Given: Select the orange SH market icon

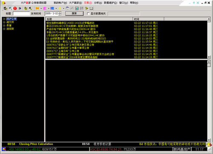Looking at the screenshot, I should pos(37,9).
